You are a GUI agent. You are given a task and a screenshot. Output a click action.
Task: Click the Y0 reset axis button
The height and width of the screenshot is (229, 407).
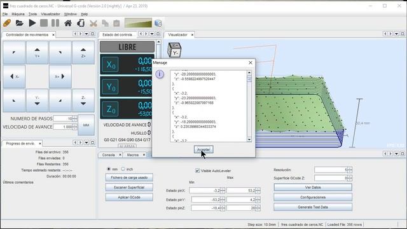(111, 87)
